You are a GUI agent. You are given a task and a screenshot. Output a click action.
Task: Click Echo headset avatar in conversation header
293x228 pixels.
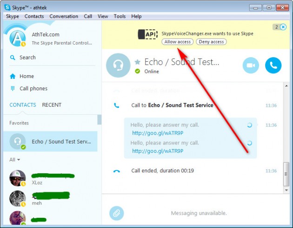[x=118, y=65]
